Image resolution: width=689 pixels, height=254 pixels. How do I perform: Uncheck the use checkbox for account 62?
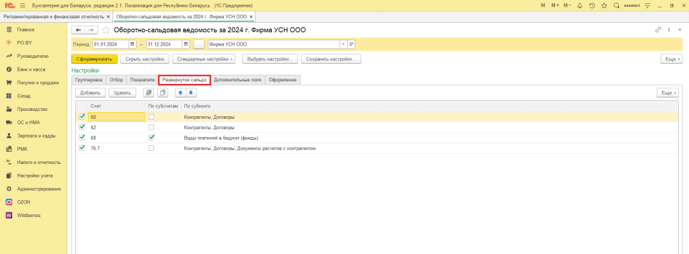81,127
